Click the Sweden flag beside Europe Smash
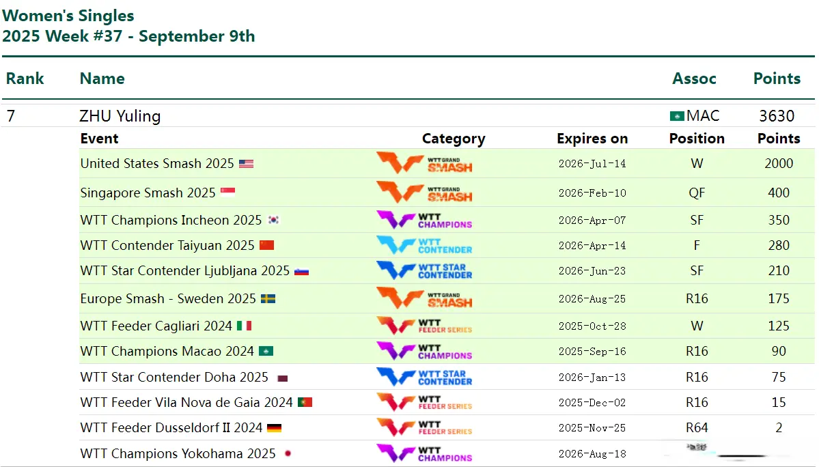819x467 pixels. pyautogui.click(x=268, y=299)
